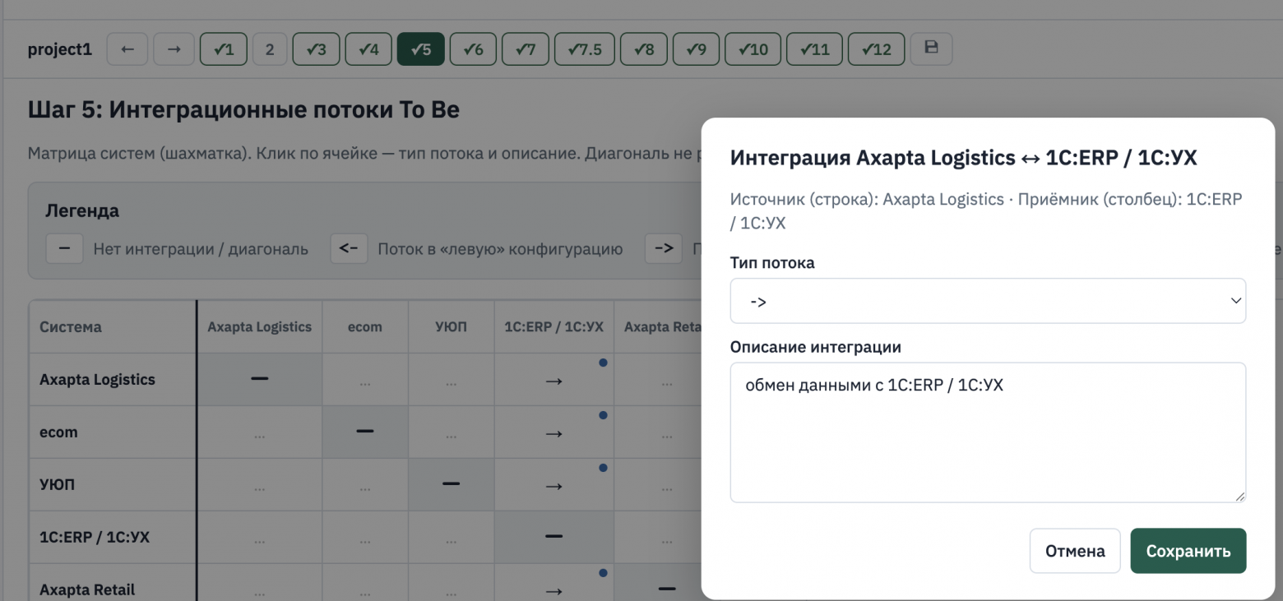
Task: Open step 7.5 tab
Action: [584, 49]
